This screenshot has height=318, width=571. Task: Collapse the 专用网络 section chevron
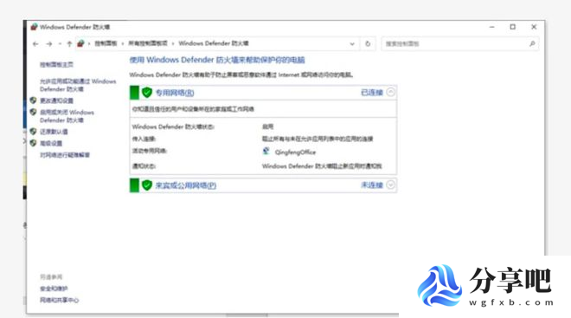tap(390, 92)
